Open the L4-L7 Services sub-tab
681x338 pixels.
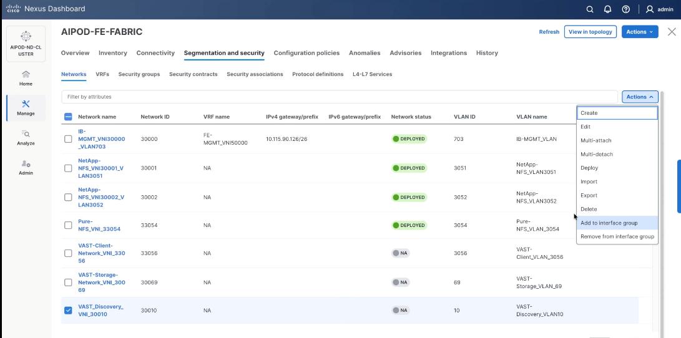pos(372,74)
